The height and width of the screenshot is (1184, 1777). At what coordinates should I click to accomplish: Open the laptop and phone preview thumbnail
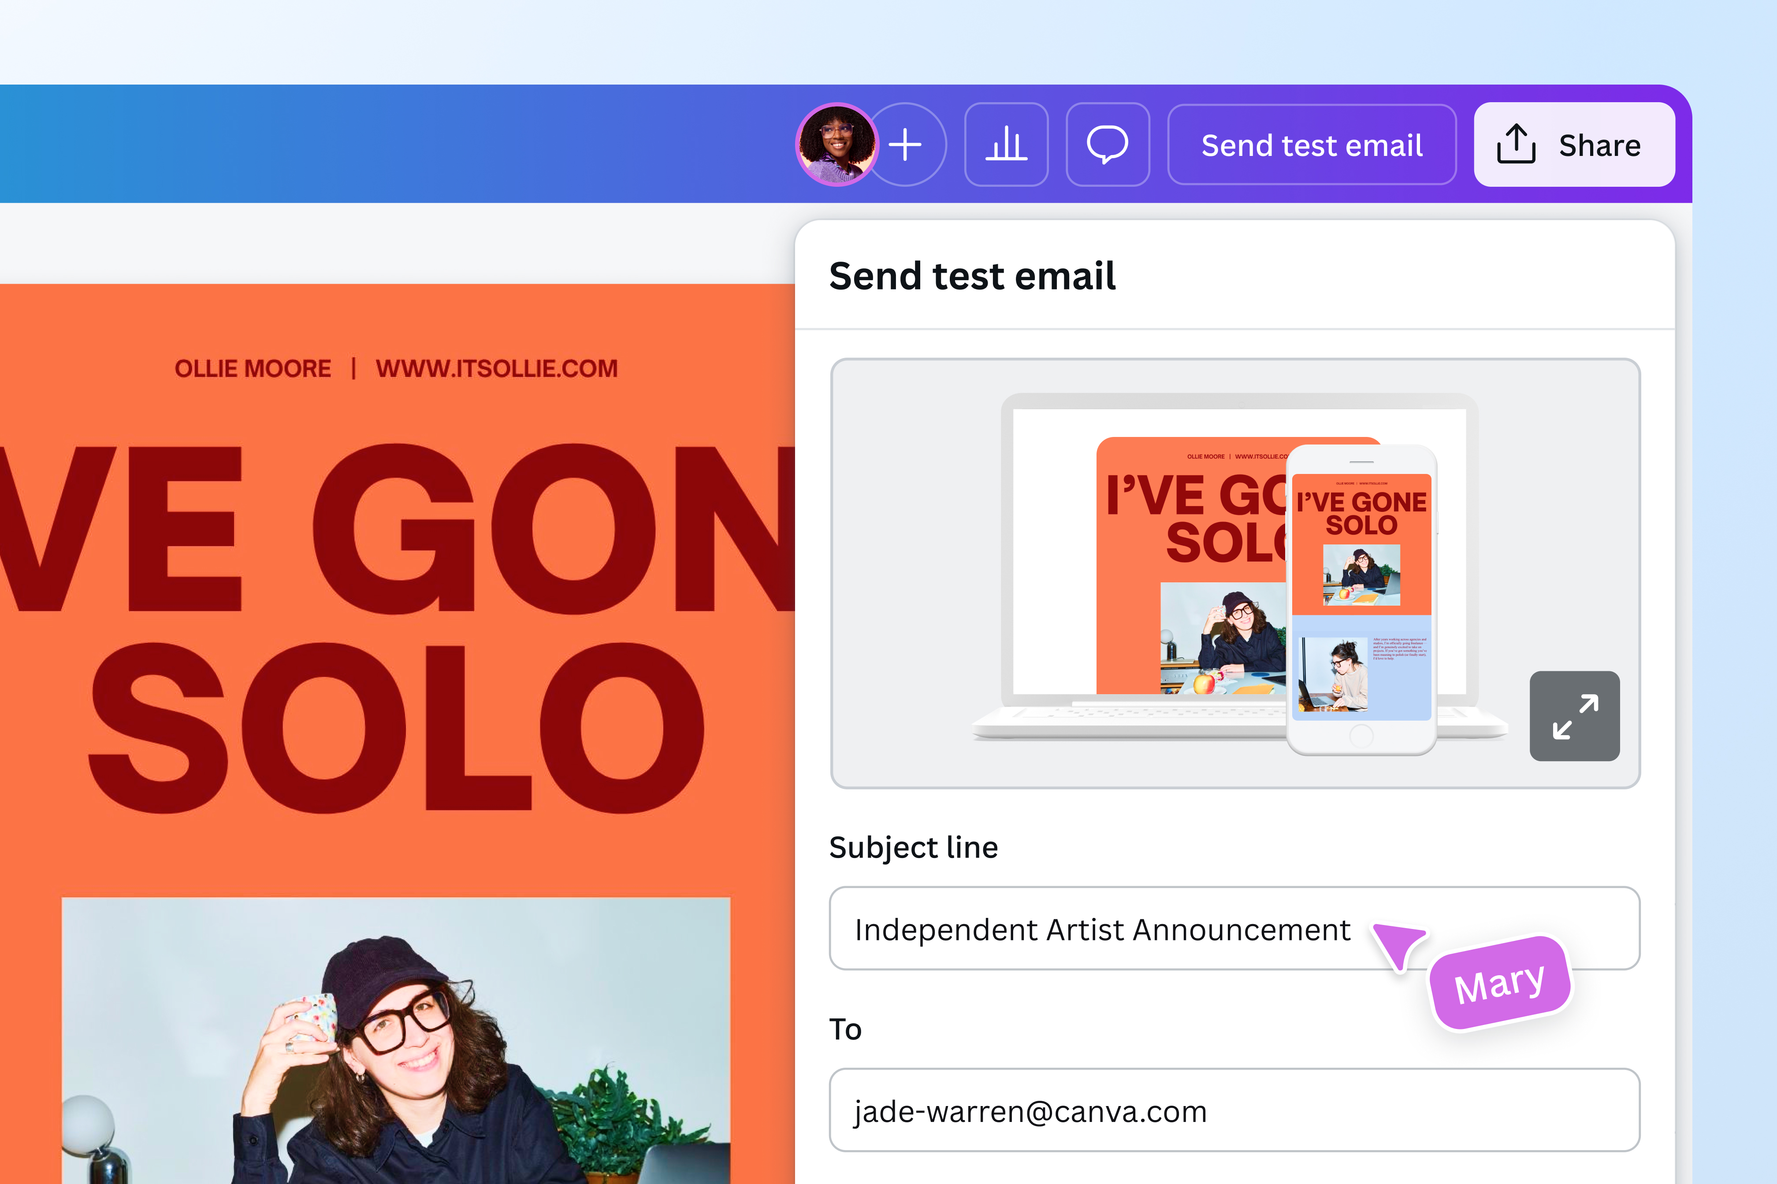coord(1235,573)
